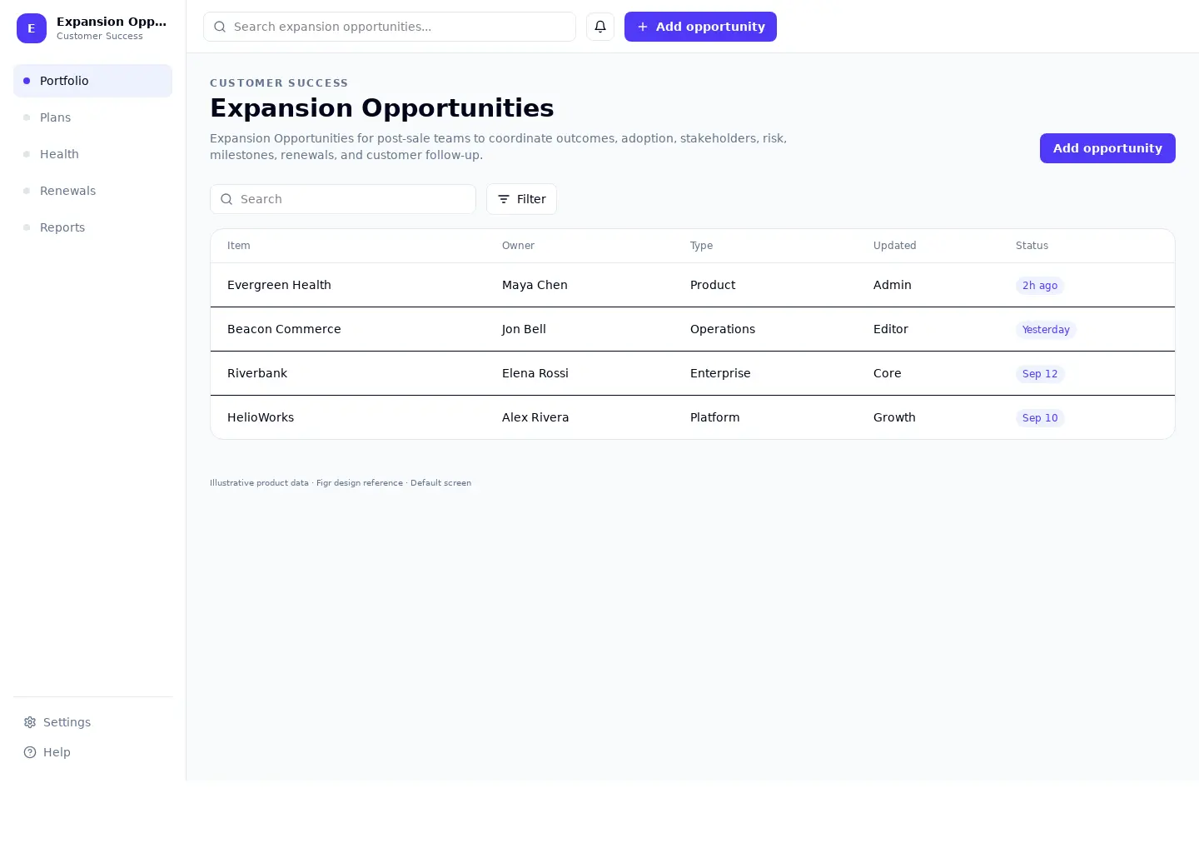Open the Portfolio sidebar item
The width and height of the screenshot is (1199, 853).
pyautogui.click(x=92, y=81)
